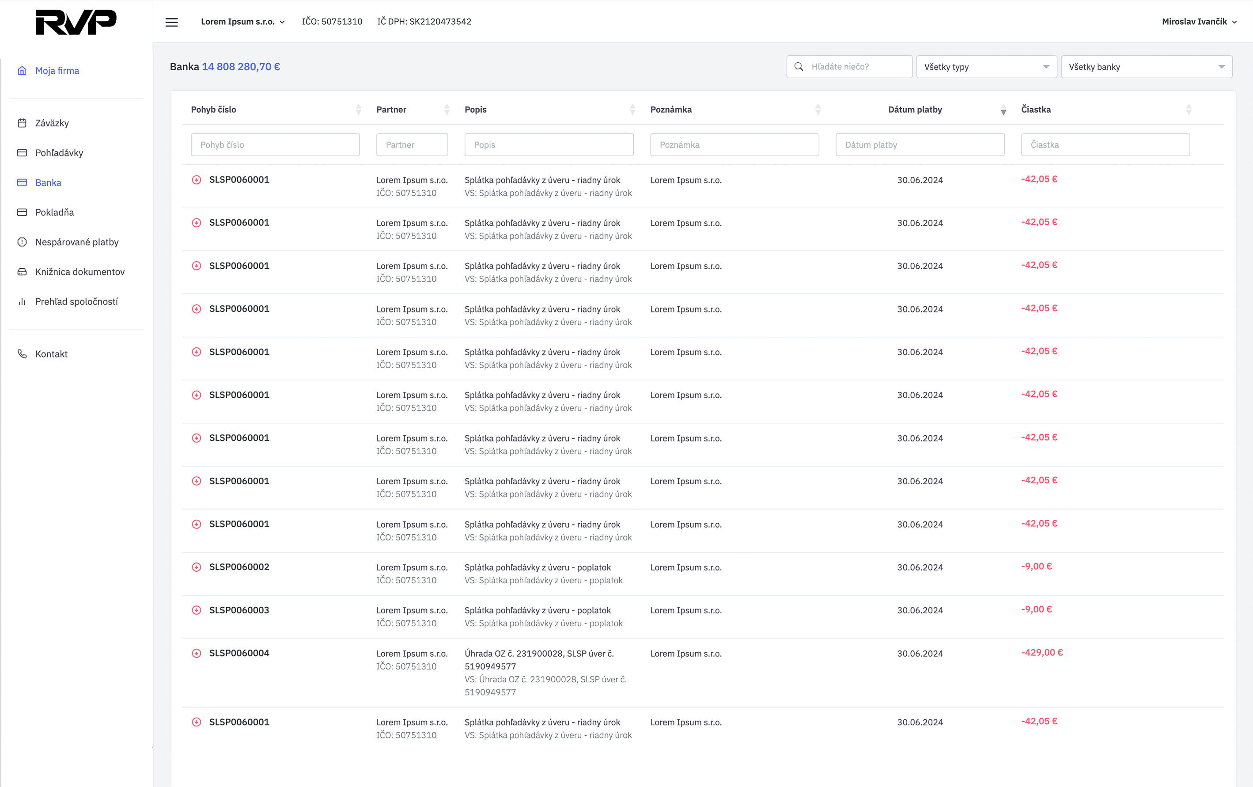Sort by Popis column arrows
This screenshot has width=1253, height=787.
[632, 110]
